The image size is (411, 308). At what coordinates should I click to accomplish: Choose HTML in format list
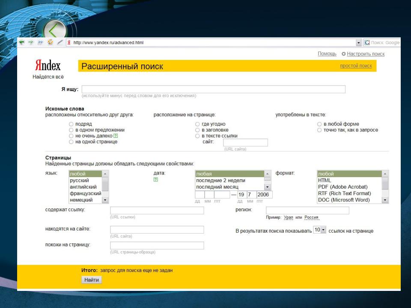click(350, 181)
